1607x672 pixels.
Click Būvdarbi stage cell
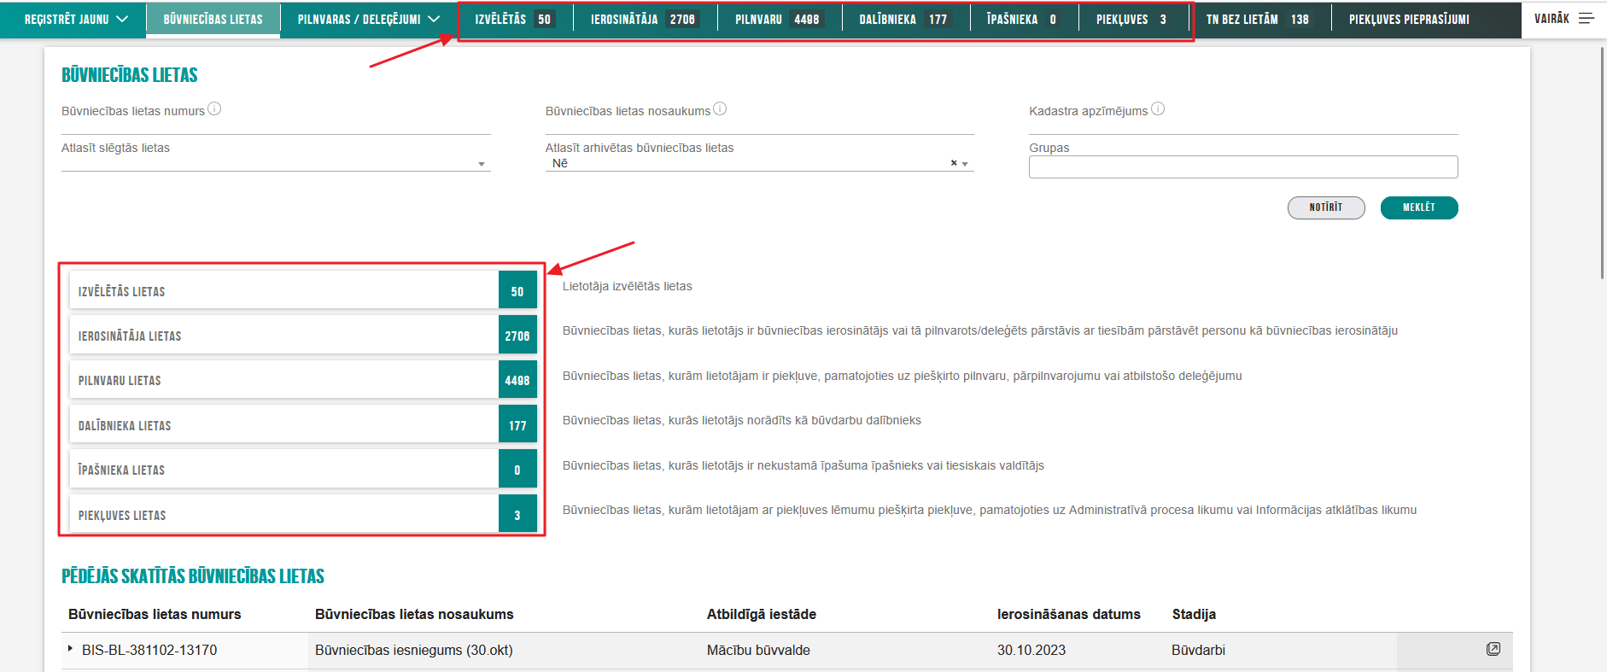(x=1198, y=650)
